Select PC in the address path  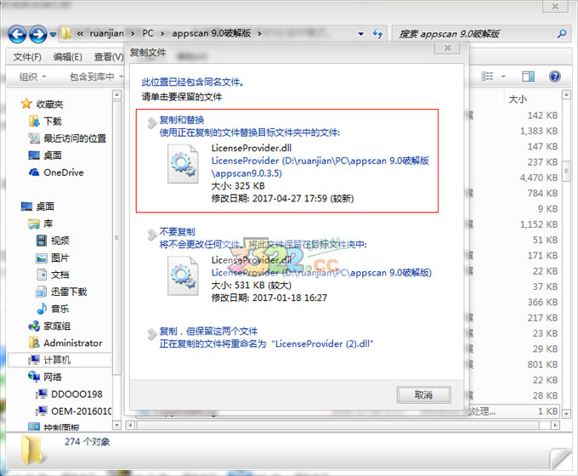tap(148, 33)
